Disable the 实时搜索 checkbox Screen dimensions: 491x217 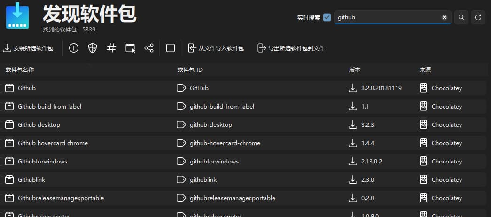pyautogui.click(x=327, y=17)
